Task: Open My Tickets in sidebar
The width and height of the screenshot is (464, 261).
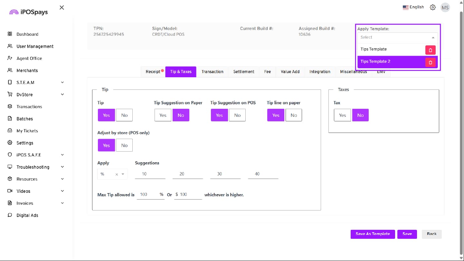Action: point(27,131)
